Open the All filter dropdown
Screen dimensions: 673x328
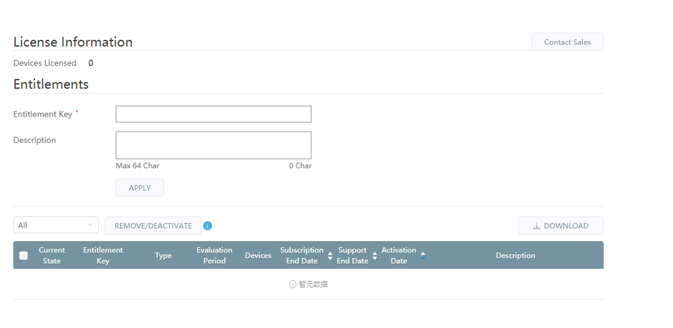pyautogui.click(x=56, y=225)
